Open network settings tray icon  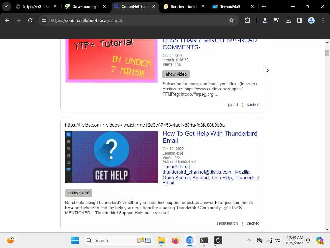click(x=269, y=240)
